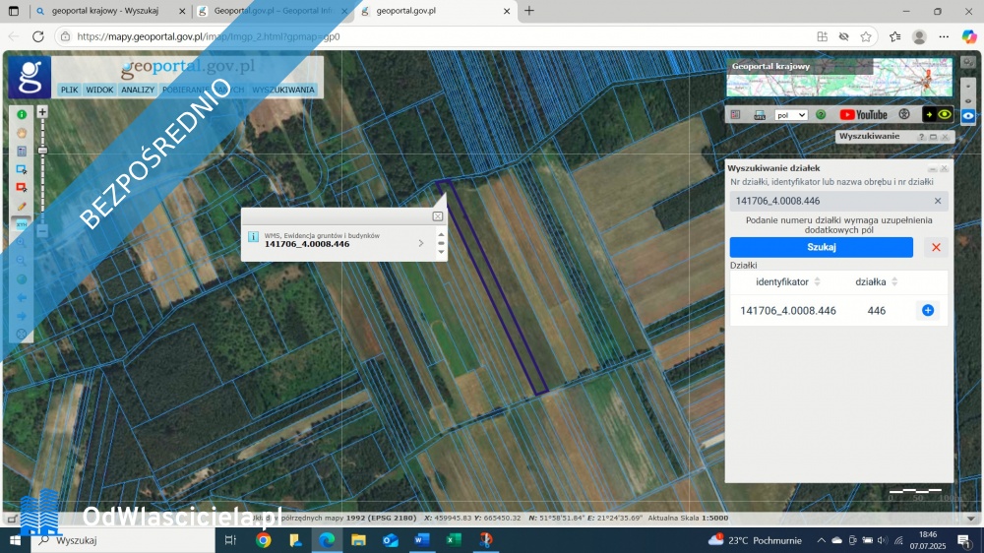Open the WIDOK menu

pos(99,90)
